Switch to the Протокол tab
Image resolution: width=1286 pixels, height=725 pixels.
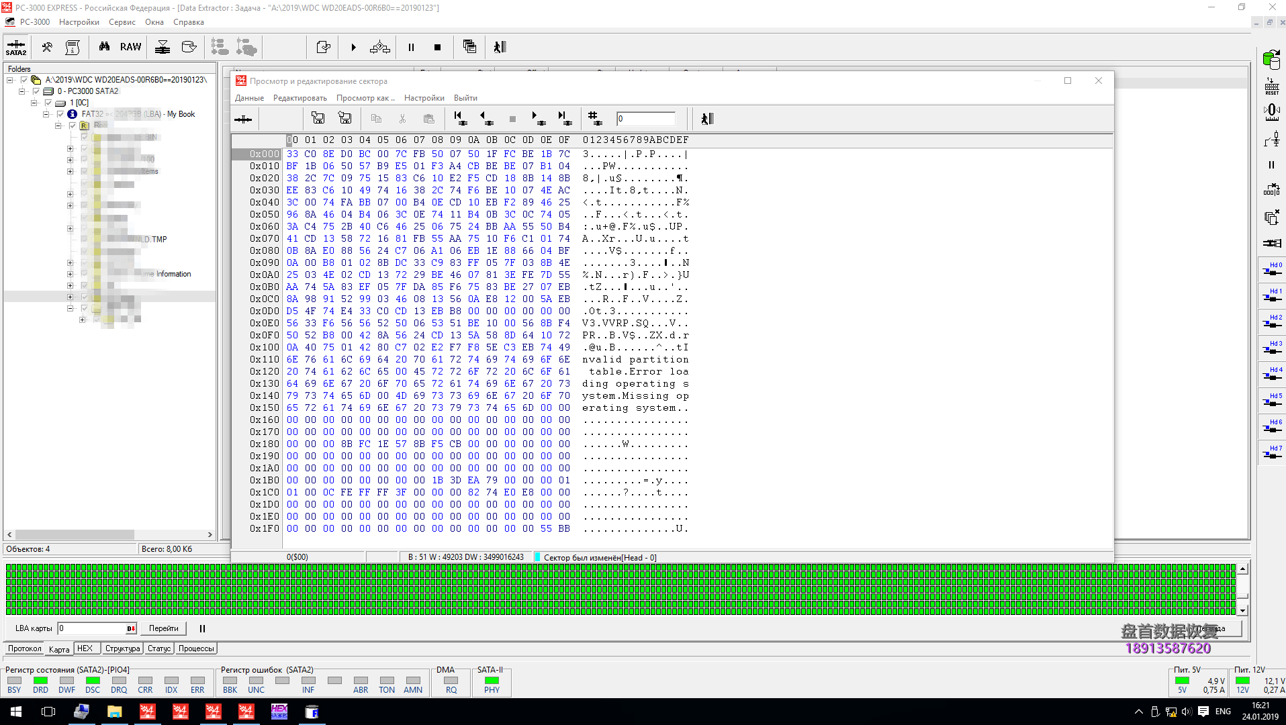click(x=25, y=648)
